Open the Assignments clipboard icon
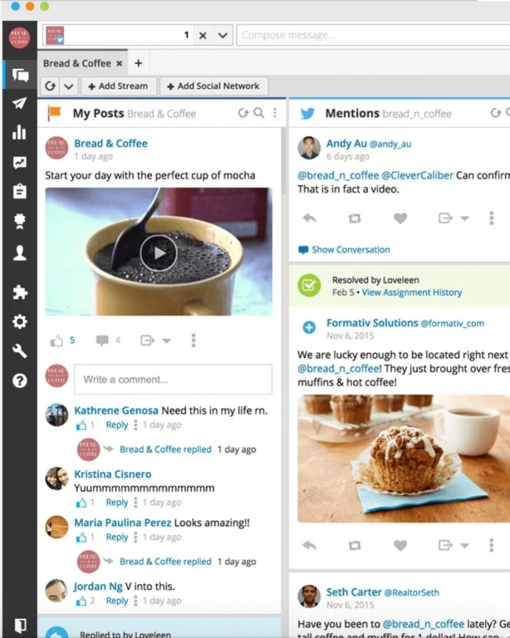 (20, 191)
